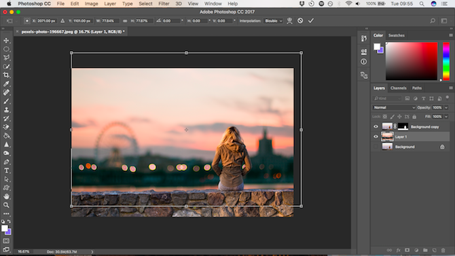Commit the transform with the checkmark
The width and height of the screenshot is (455, 256).
pyautogui.click(x=311, y=20)
